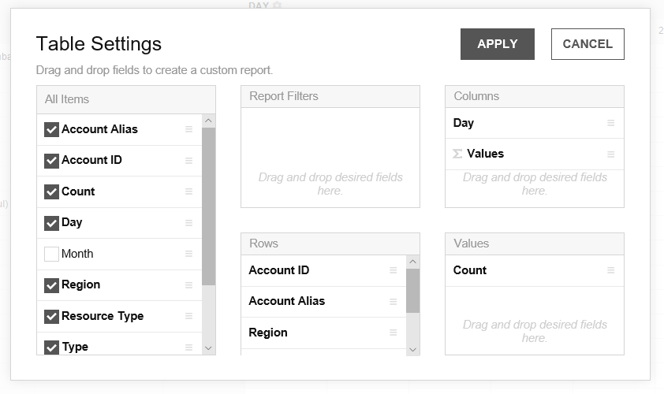Select Account Alias in Rows panel
This screenshot has height=394, width=664.
[287, 301]
